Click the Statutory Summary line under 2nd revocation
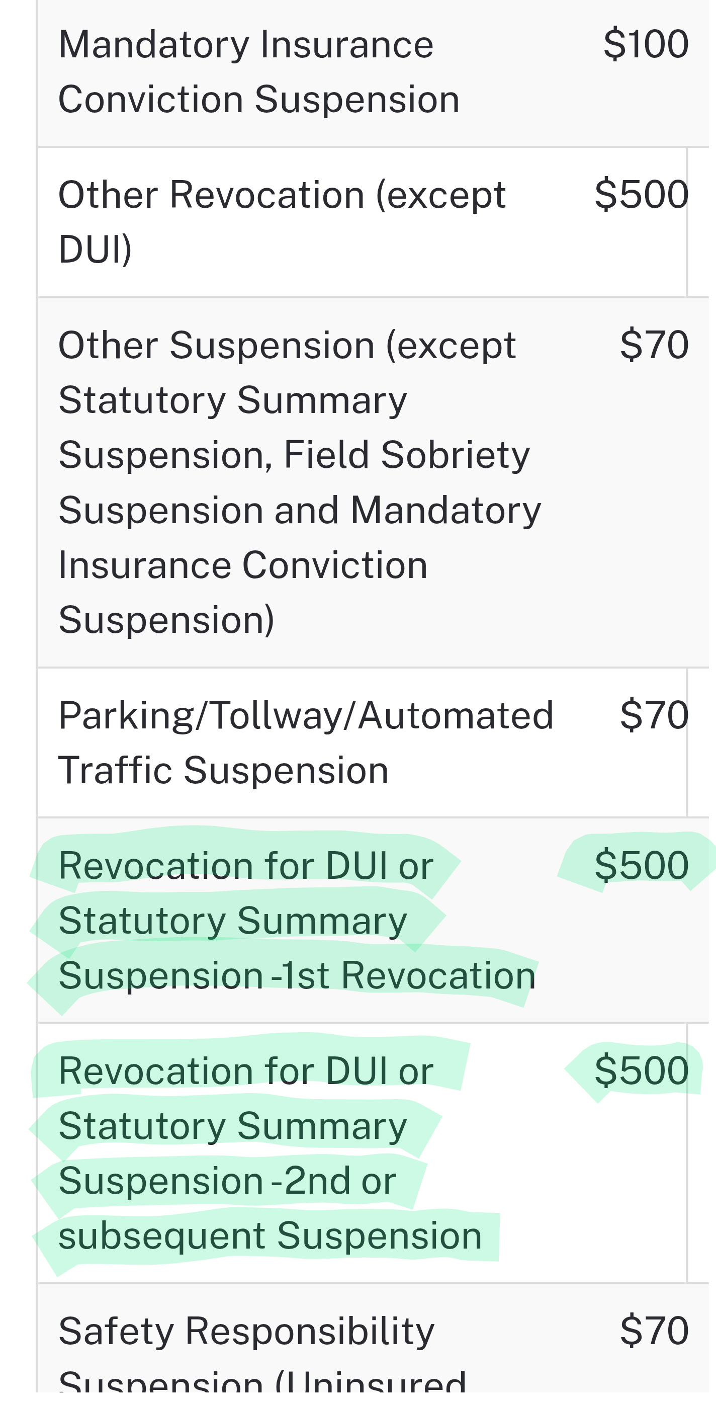The image size is (716, 1404). tap(233, 1126)
